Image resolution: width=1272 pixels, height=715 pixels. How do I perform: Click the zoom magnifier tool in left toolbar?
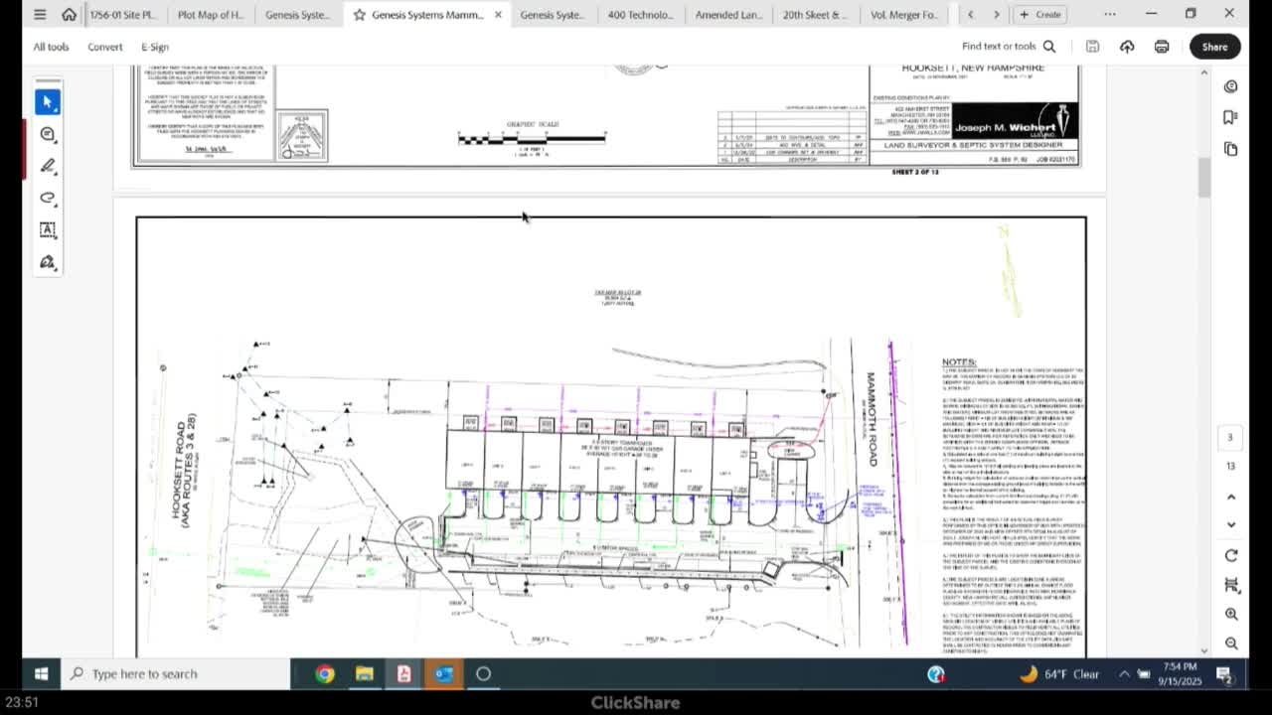(x=47, y=134)
